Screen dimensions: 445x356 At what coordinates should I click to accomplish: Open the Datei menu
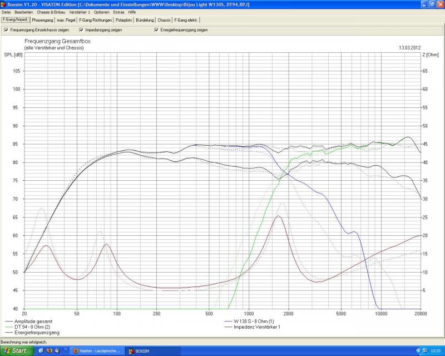(6, 12)
